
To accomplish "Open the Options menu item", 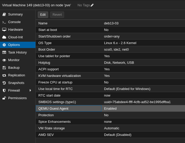I will coord(14,45).
